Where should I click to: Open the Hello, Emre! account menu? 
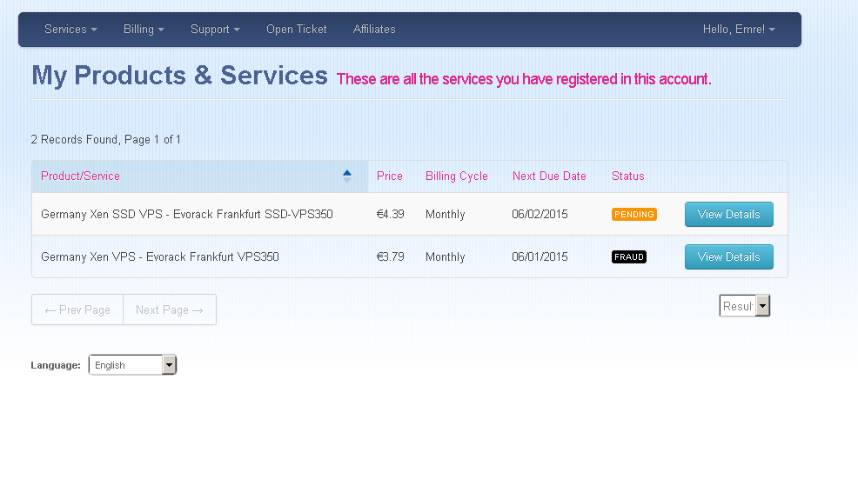(x=739, y=30)
